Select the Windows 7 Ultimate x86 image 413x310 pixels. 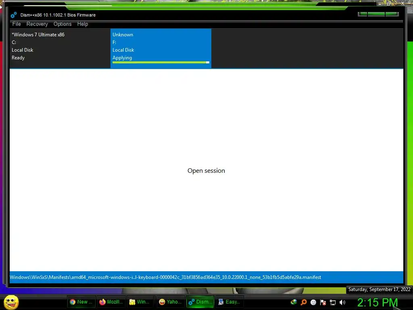[60, 48]
